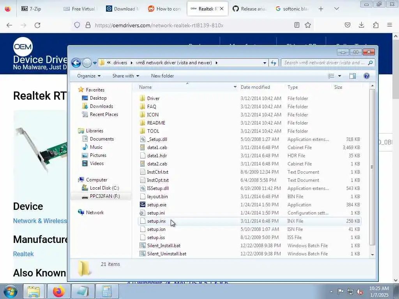The width and height of the screenshot is (399, 299).
Task: Select the ICON folder
Action: coord(153,115)
